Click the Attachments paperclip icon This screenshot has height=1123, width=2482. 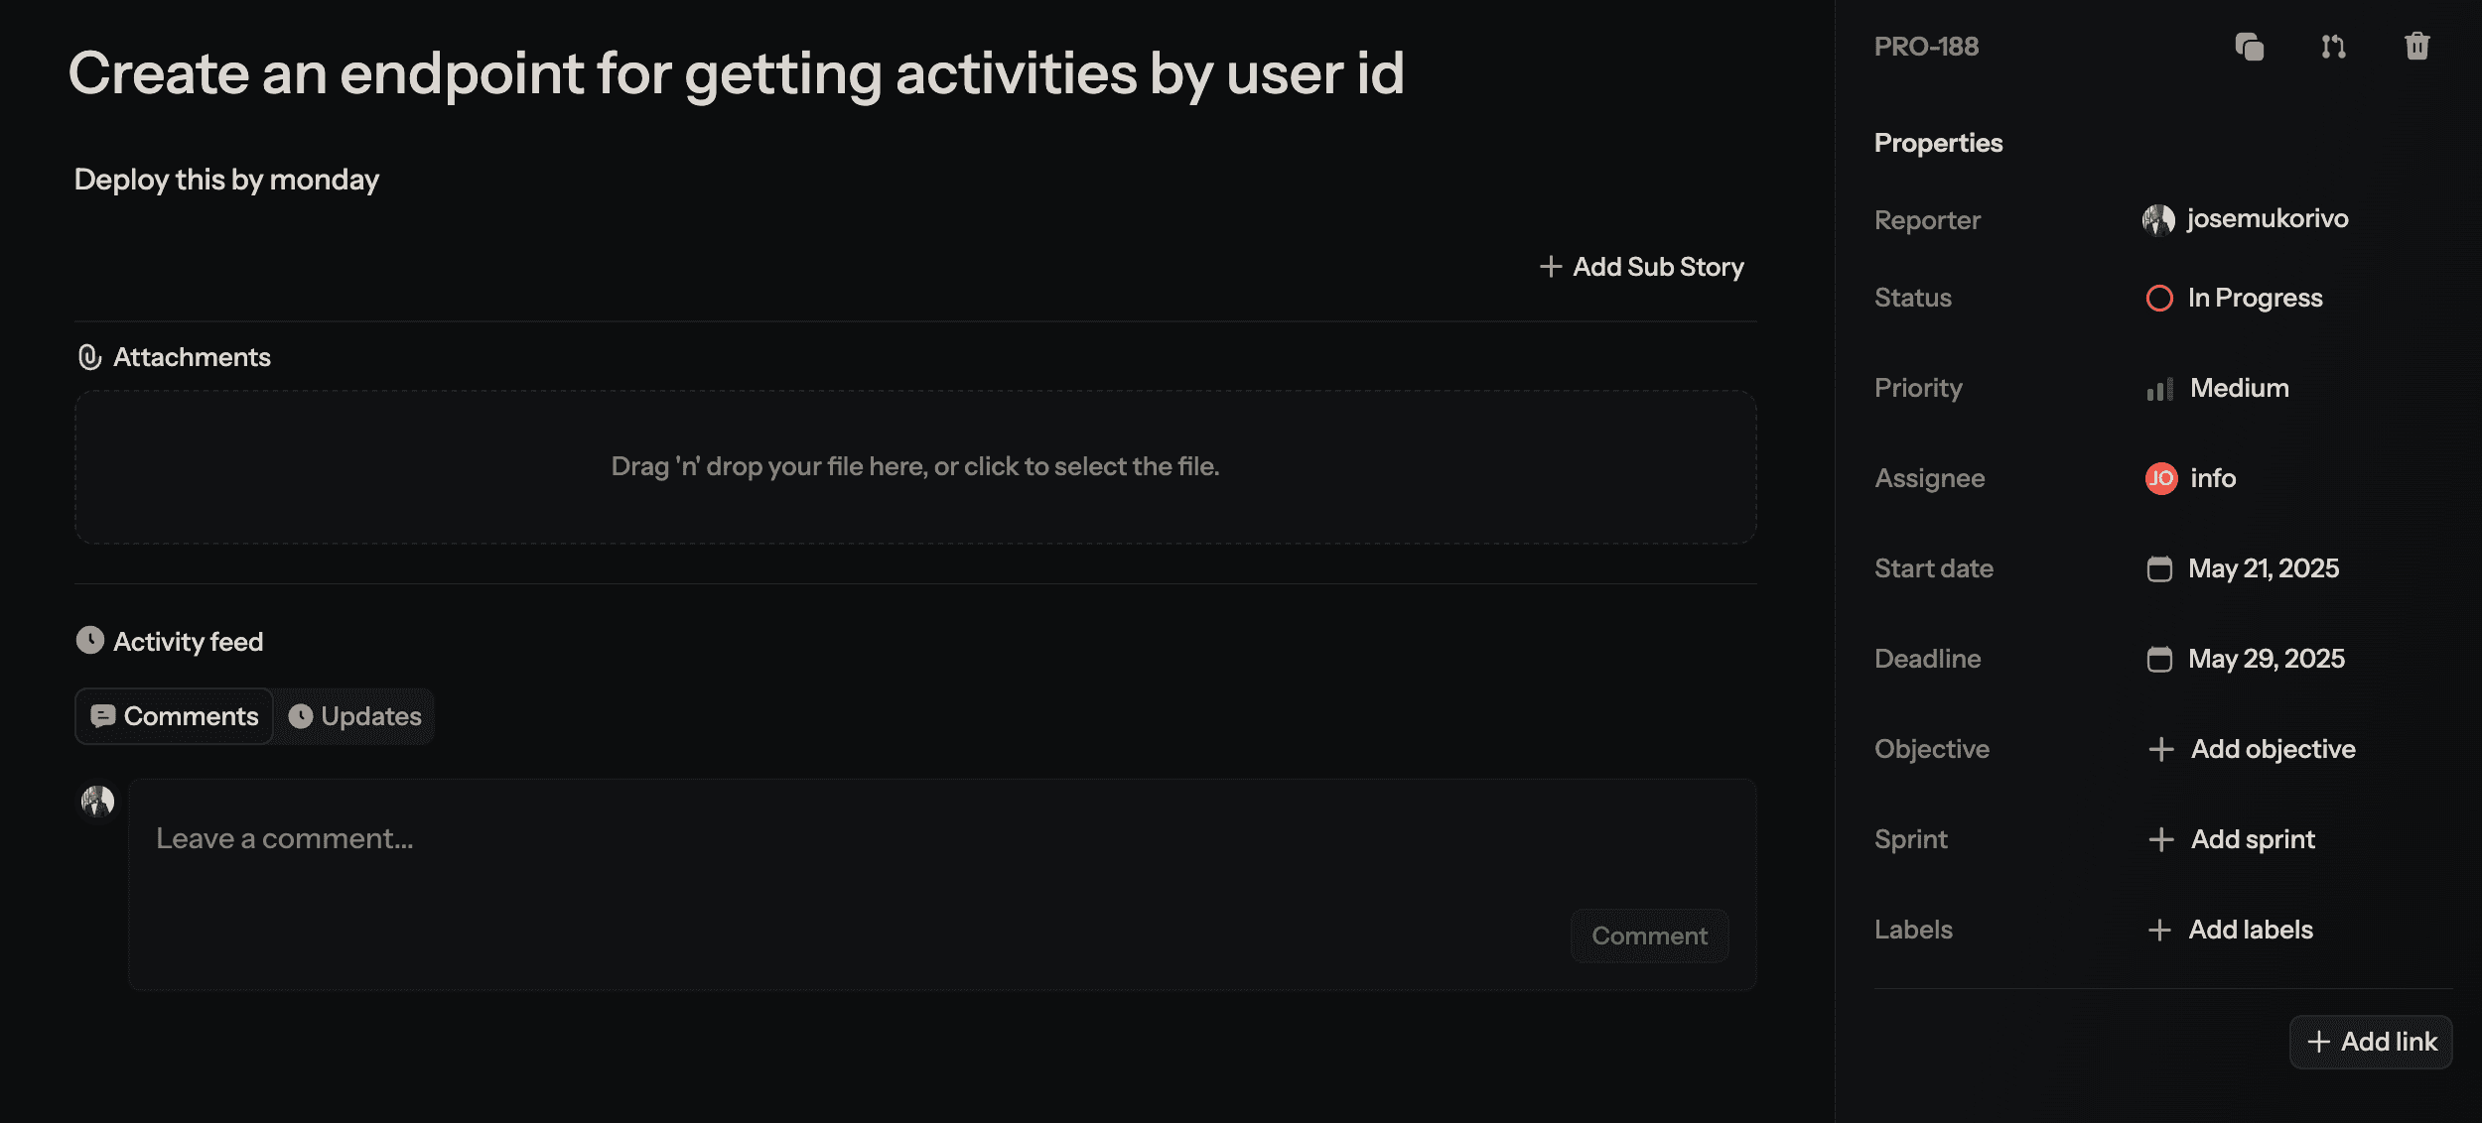[x=90, y=357]
